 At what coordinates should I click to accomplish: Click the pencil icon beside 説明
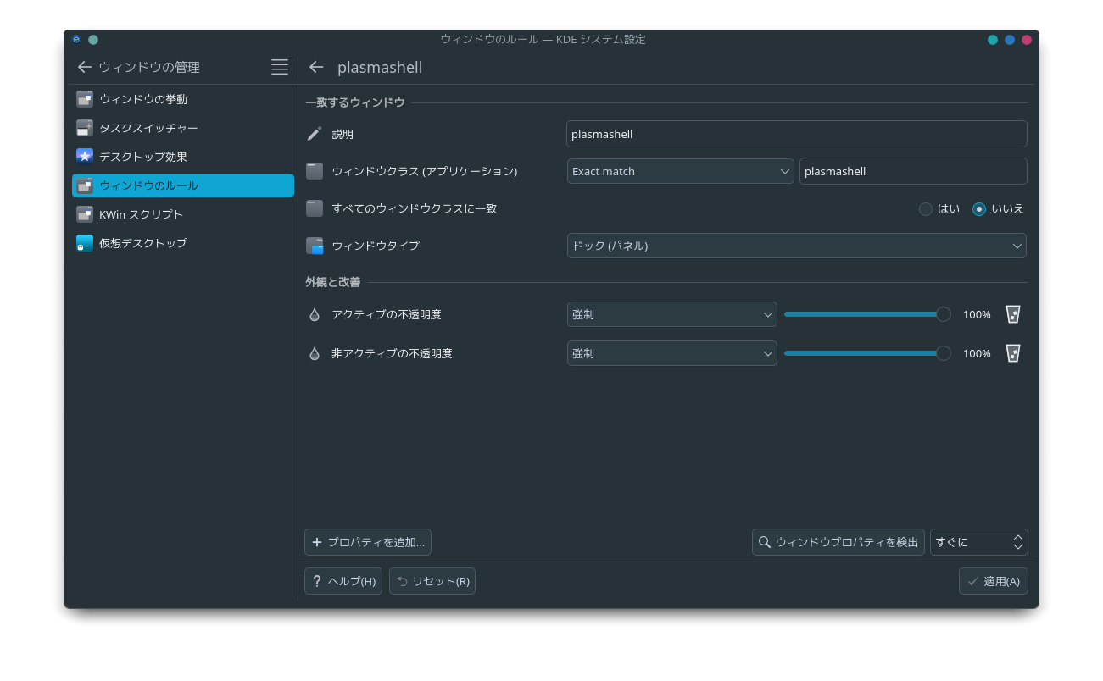click(x=315, y=134)
